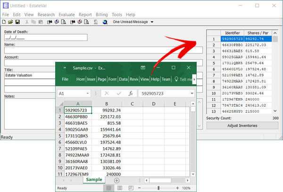Viewport: 283px width, 192px height.
Task: Click the Save floppy disk icon
Action: pos(17,22)
